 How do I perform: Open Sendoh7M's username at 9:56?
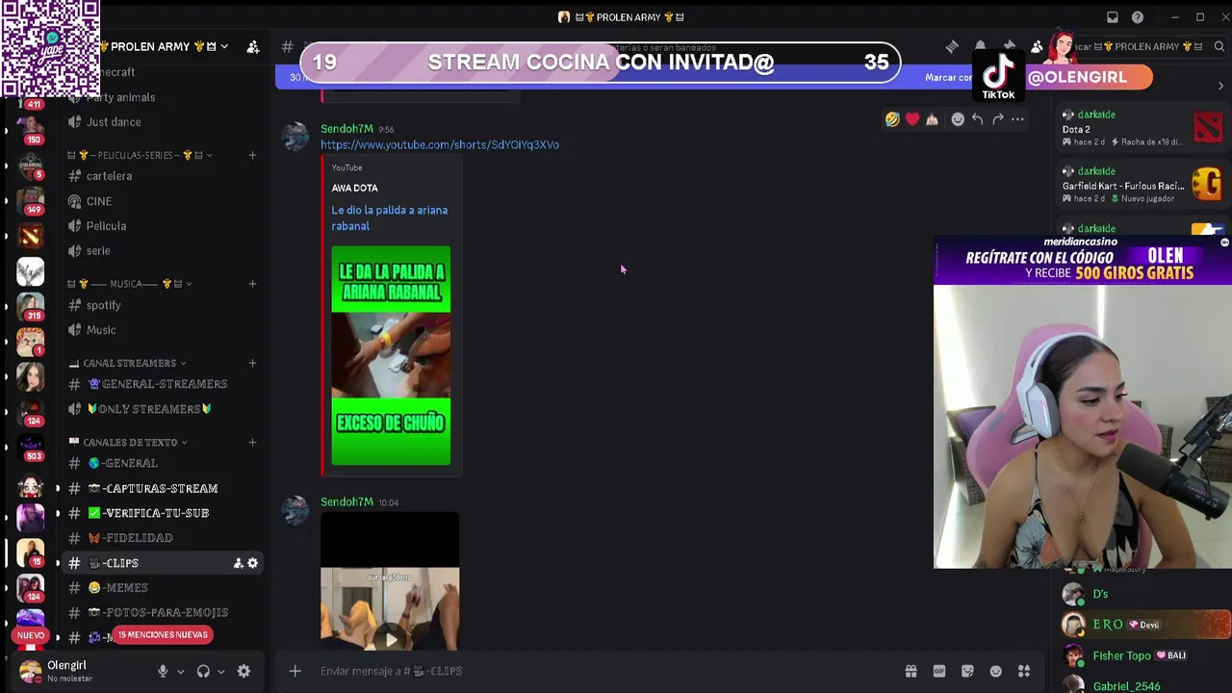[x=346, y=129]
